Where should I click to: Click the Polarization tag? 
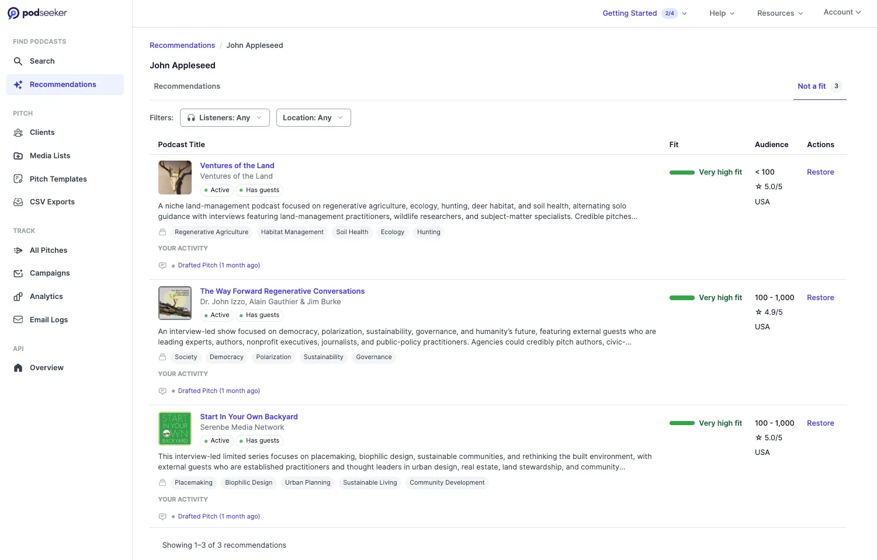point(273,357)
